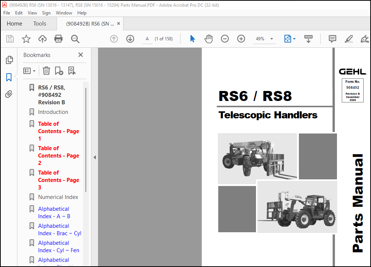Image resolution: width=371 pixels, height=267 pixels.
Task: Close the Bookmarks panel
Action: 80,55
